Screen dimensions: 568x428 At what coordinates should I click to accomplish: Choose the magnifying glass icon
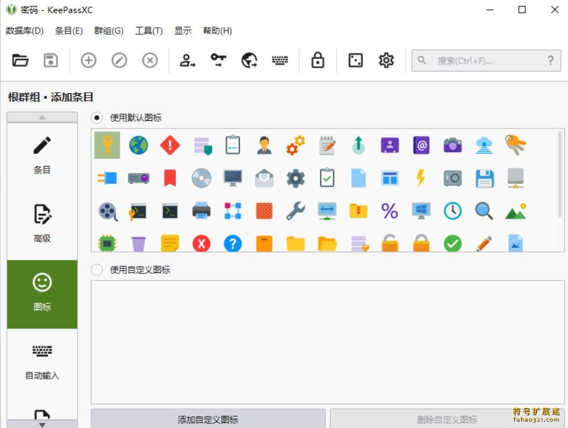pos(484,211)
